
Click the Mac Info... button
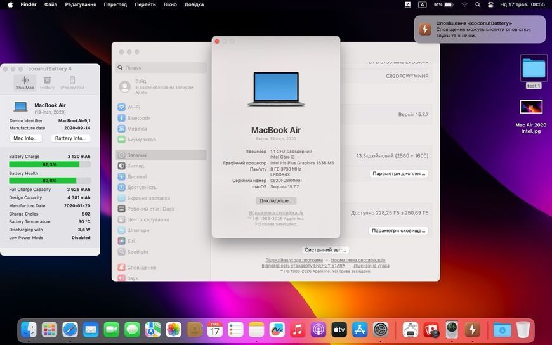26,138
